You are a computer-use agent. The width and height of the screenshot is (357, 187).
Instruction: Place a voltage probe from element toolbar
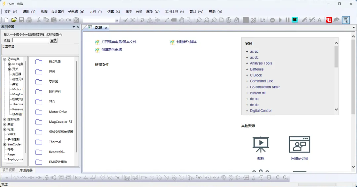(103, 178)
